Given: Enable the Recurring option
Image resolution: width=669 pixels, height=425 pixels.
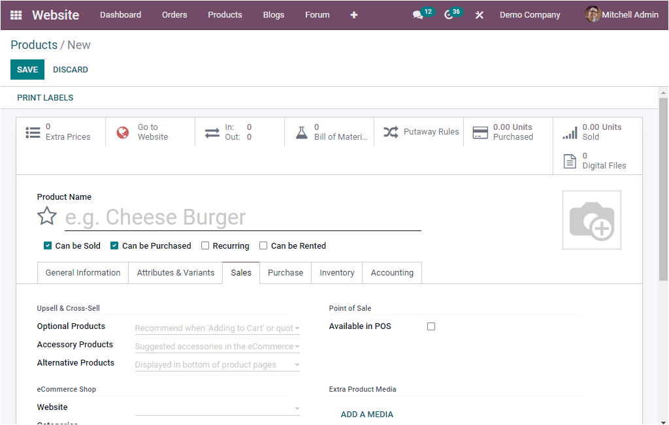Looking at the screenshot, I should coord(205,245).
